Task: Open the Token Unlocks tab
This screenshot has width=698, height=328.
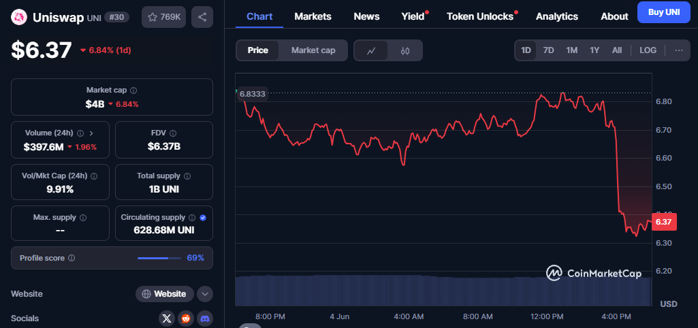Action: click(x=480, y=16)
